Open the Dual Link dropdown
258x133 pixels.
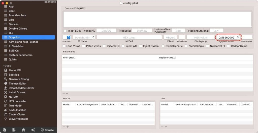pyautogui.click(x=67, y=37)
